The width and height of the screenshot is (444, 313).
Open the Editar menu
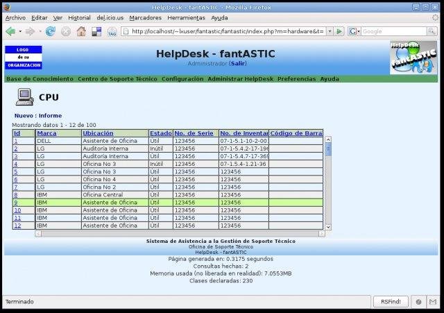40,18
